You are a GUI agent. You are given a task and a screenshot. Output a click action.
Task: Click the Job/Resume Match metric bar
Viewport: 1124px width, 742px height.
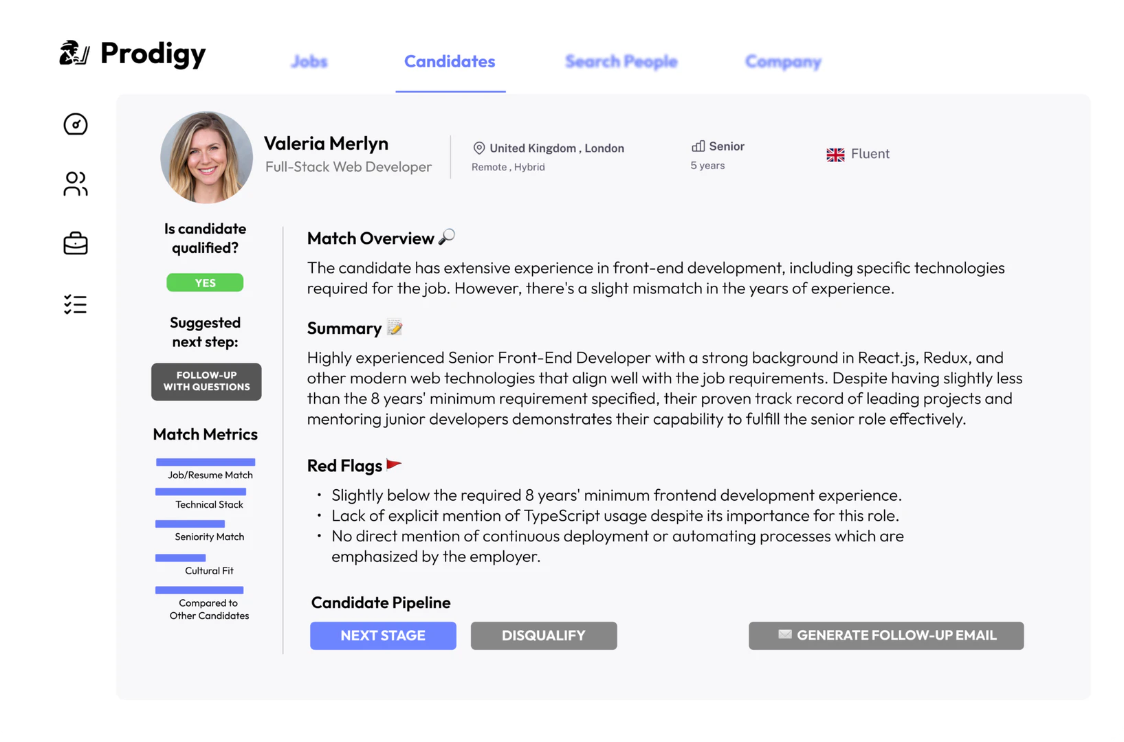(206, 462)
